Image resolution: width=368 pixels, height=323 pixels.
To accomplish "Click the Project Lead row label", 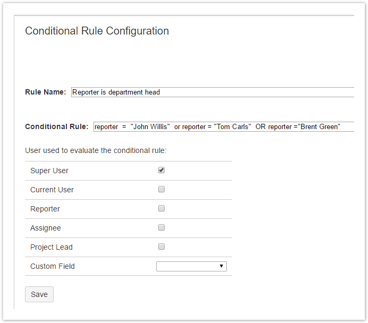I will coord(52,247).
